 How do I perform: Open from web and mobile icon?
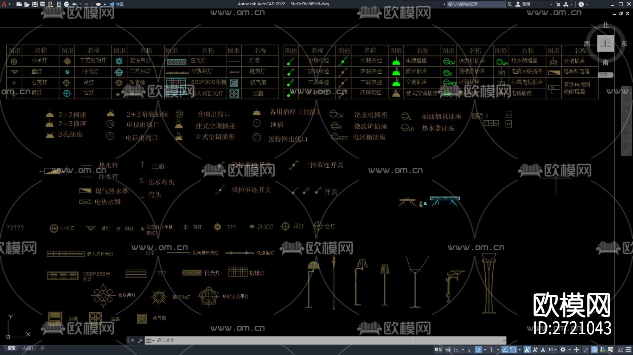(51, 4)
